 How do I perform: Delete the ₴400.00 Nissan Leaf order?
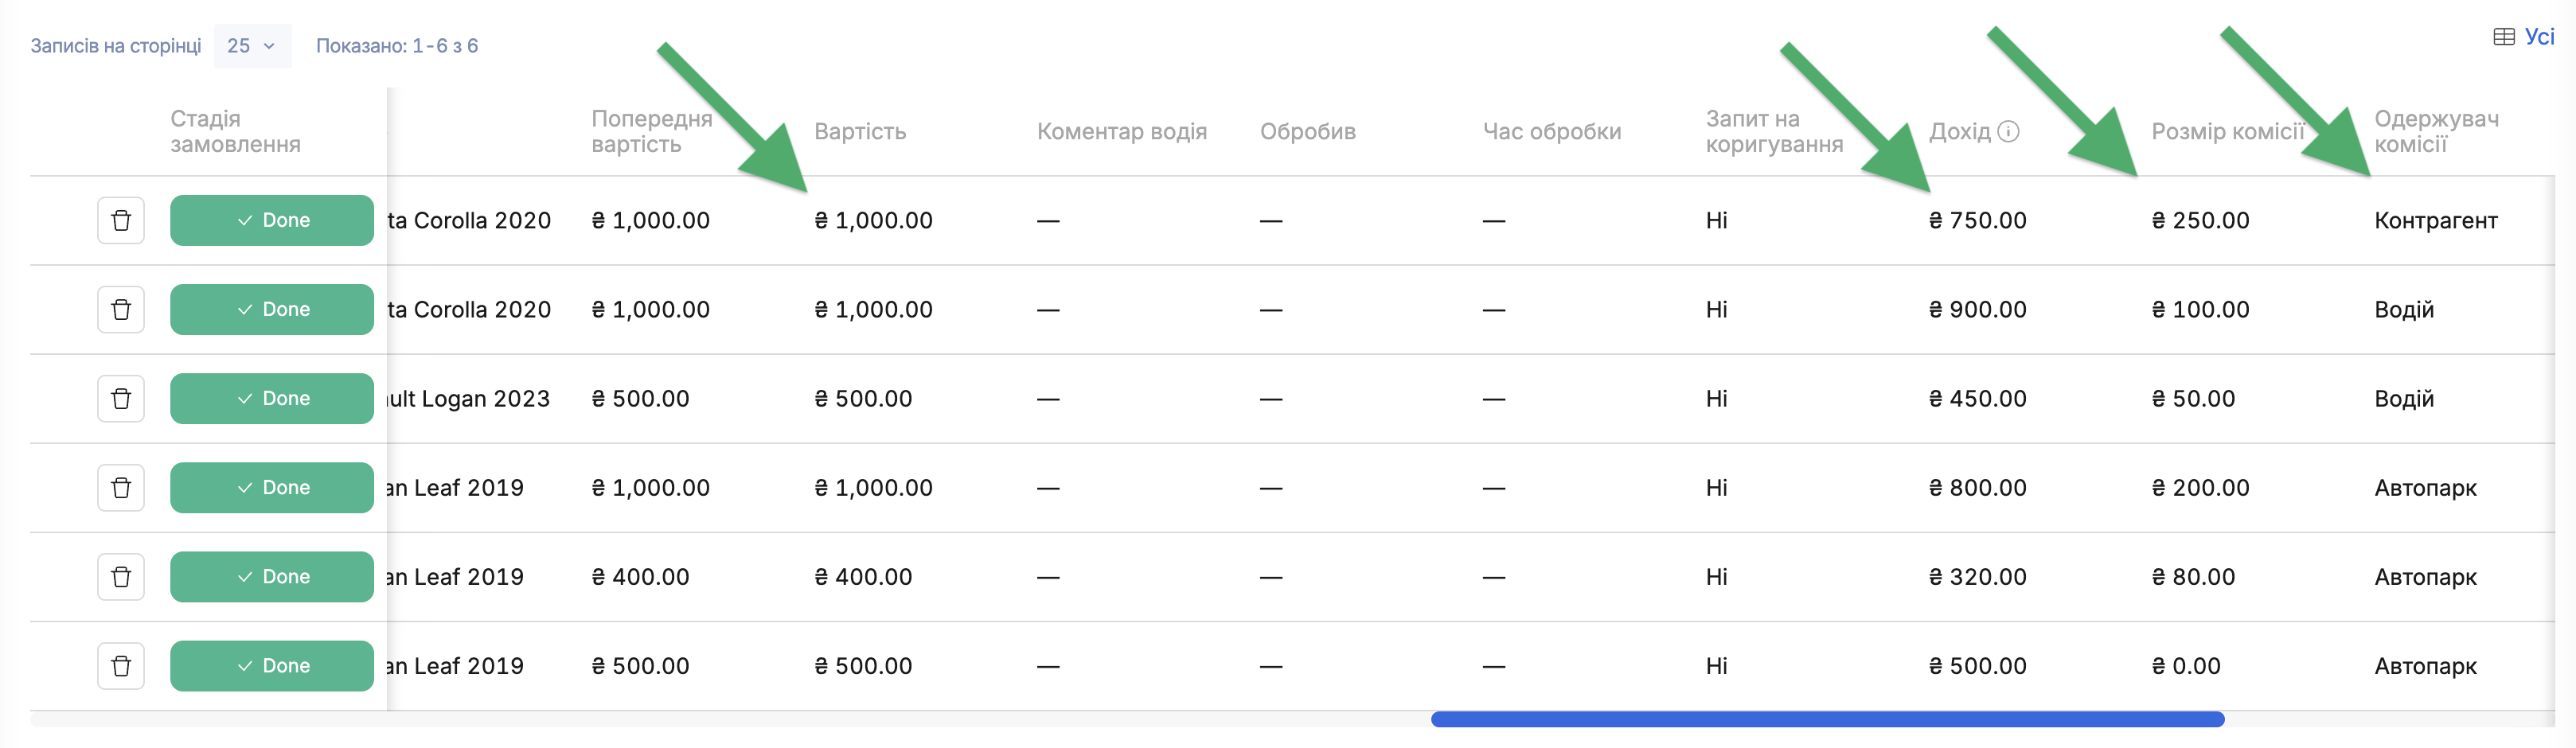coord(121,576)
